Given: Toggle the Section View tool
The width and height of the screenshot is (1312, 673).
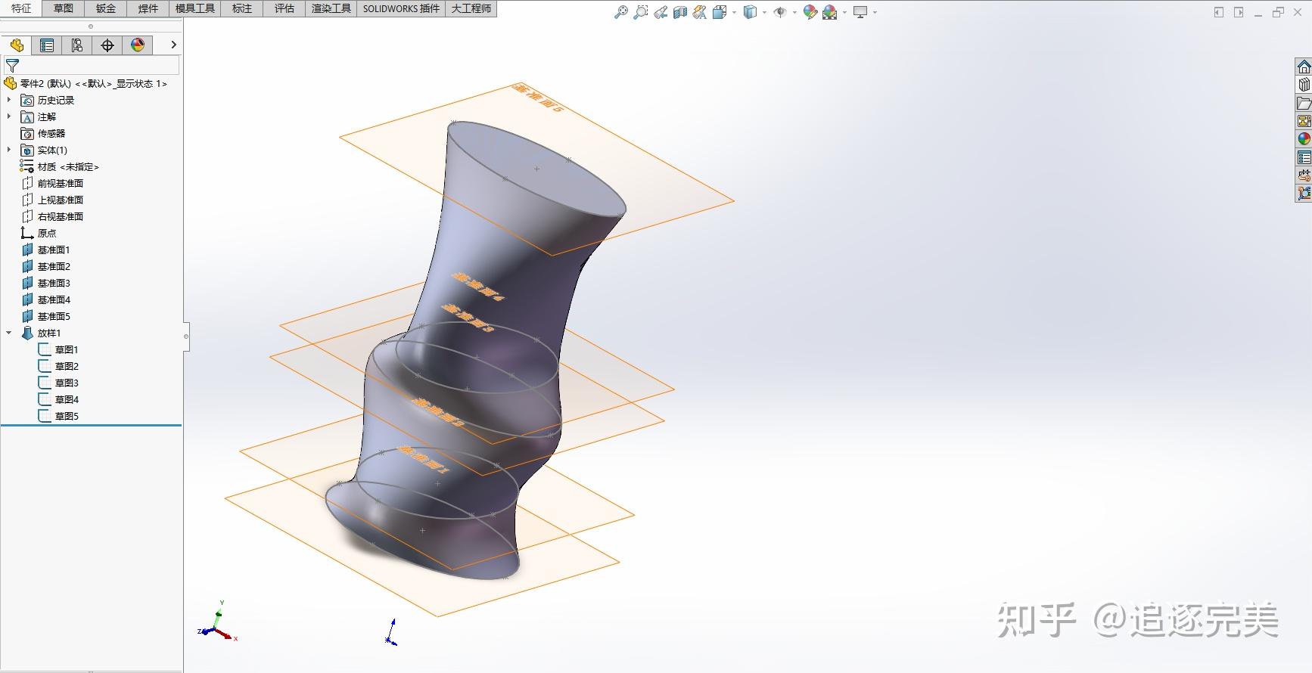Looking at the screenshot, I should coord(680,12).
